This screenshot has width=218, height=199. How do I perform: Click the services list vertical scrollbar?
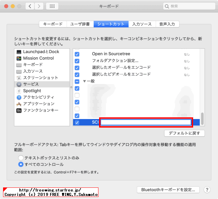[202, 119]
